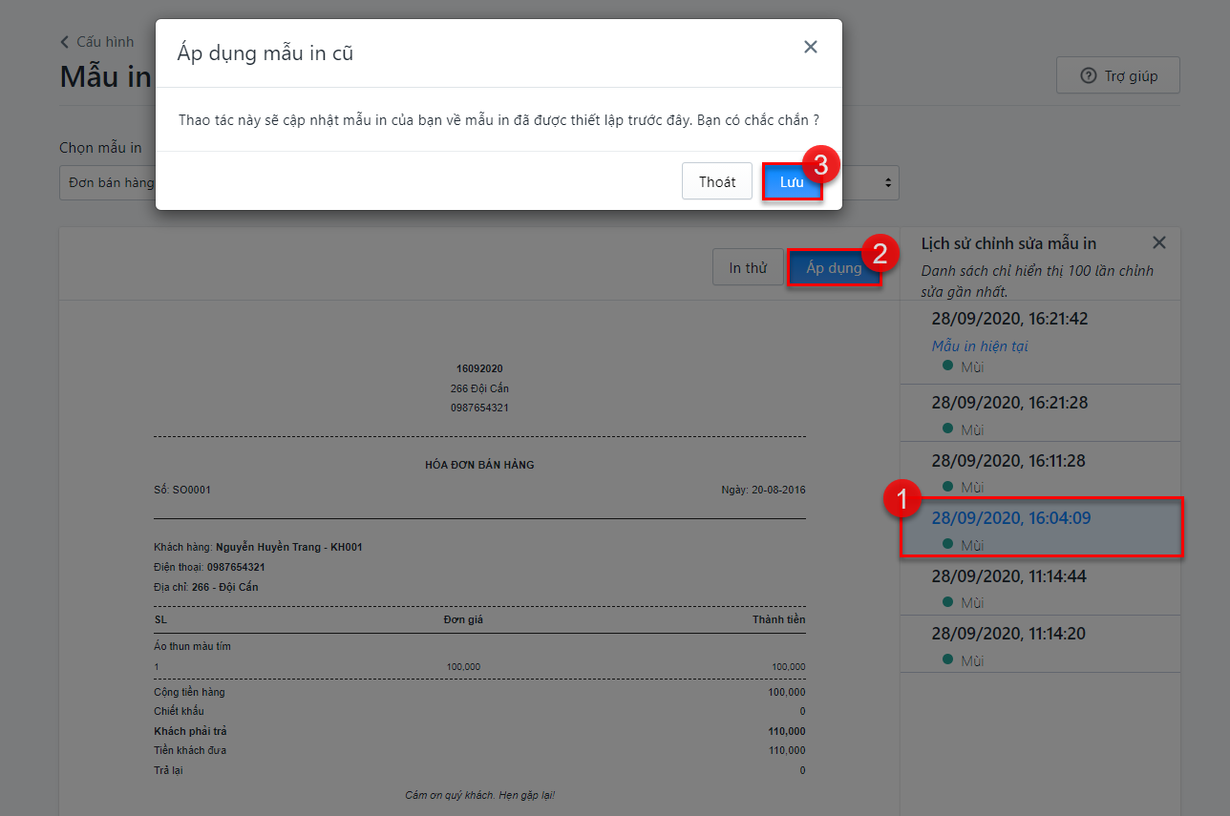Click the question mark help icon
Image resolution: width=1230 pixels, height=816 pixels.
1088,76
